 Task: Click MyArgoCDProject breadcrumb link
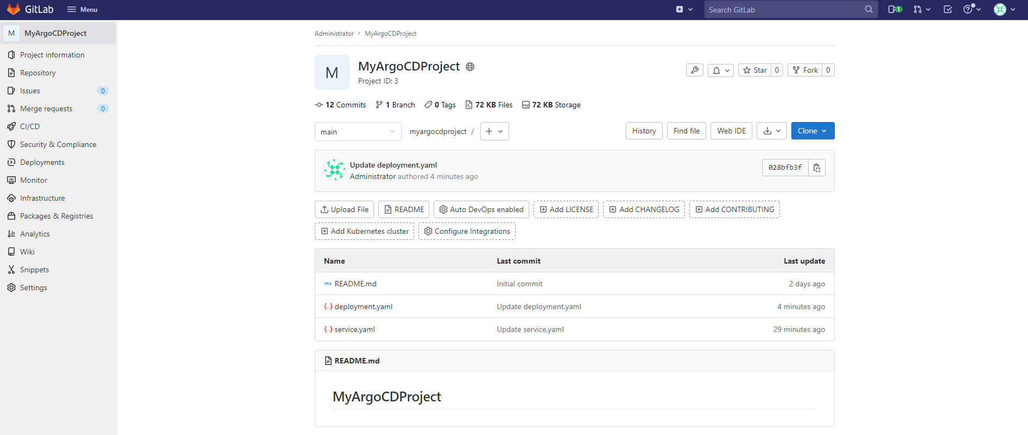[390, 34]
